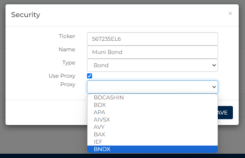Pick BAX in the proxy options
The width and height of the screenshot is (245, 158).
(x=99, y=134)
